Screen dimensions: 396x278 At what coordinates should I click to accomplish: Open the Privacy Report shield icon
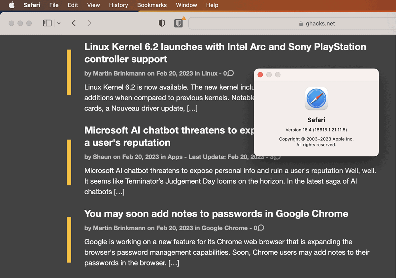(x=162, y=23)
